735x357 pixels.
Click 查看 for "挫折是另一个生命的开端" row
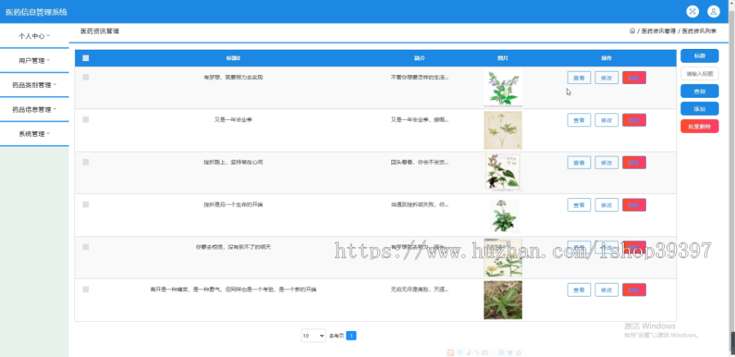point(579,205)
